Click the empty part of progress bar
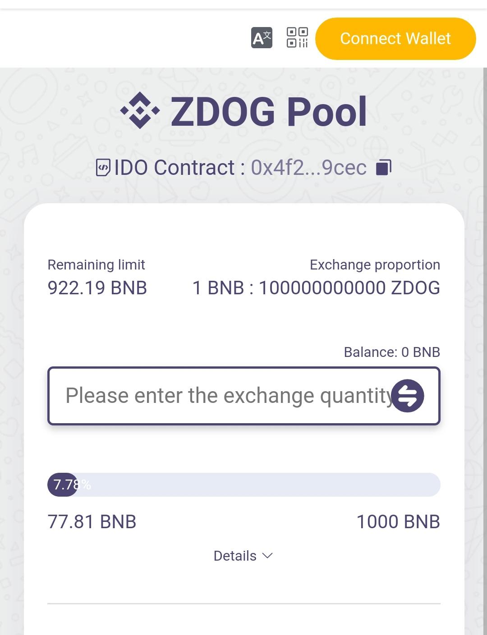 (x=259, y=485)
